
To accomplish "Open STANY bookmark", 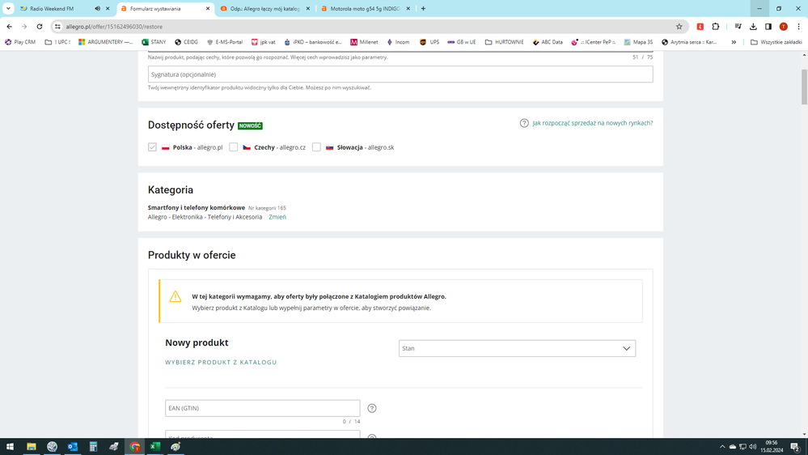I will pos(154,42).
